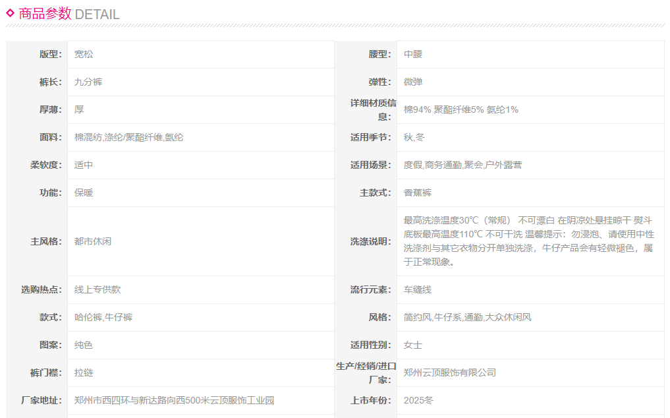Click the 商品参数 DETAIL section heading

[69, 14]
